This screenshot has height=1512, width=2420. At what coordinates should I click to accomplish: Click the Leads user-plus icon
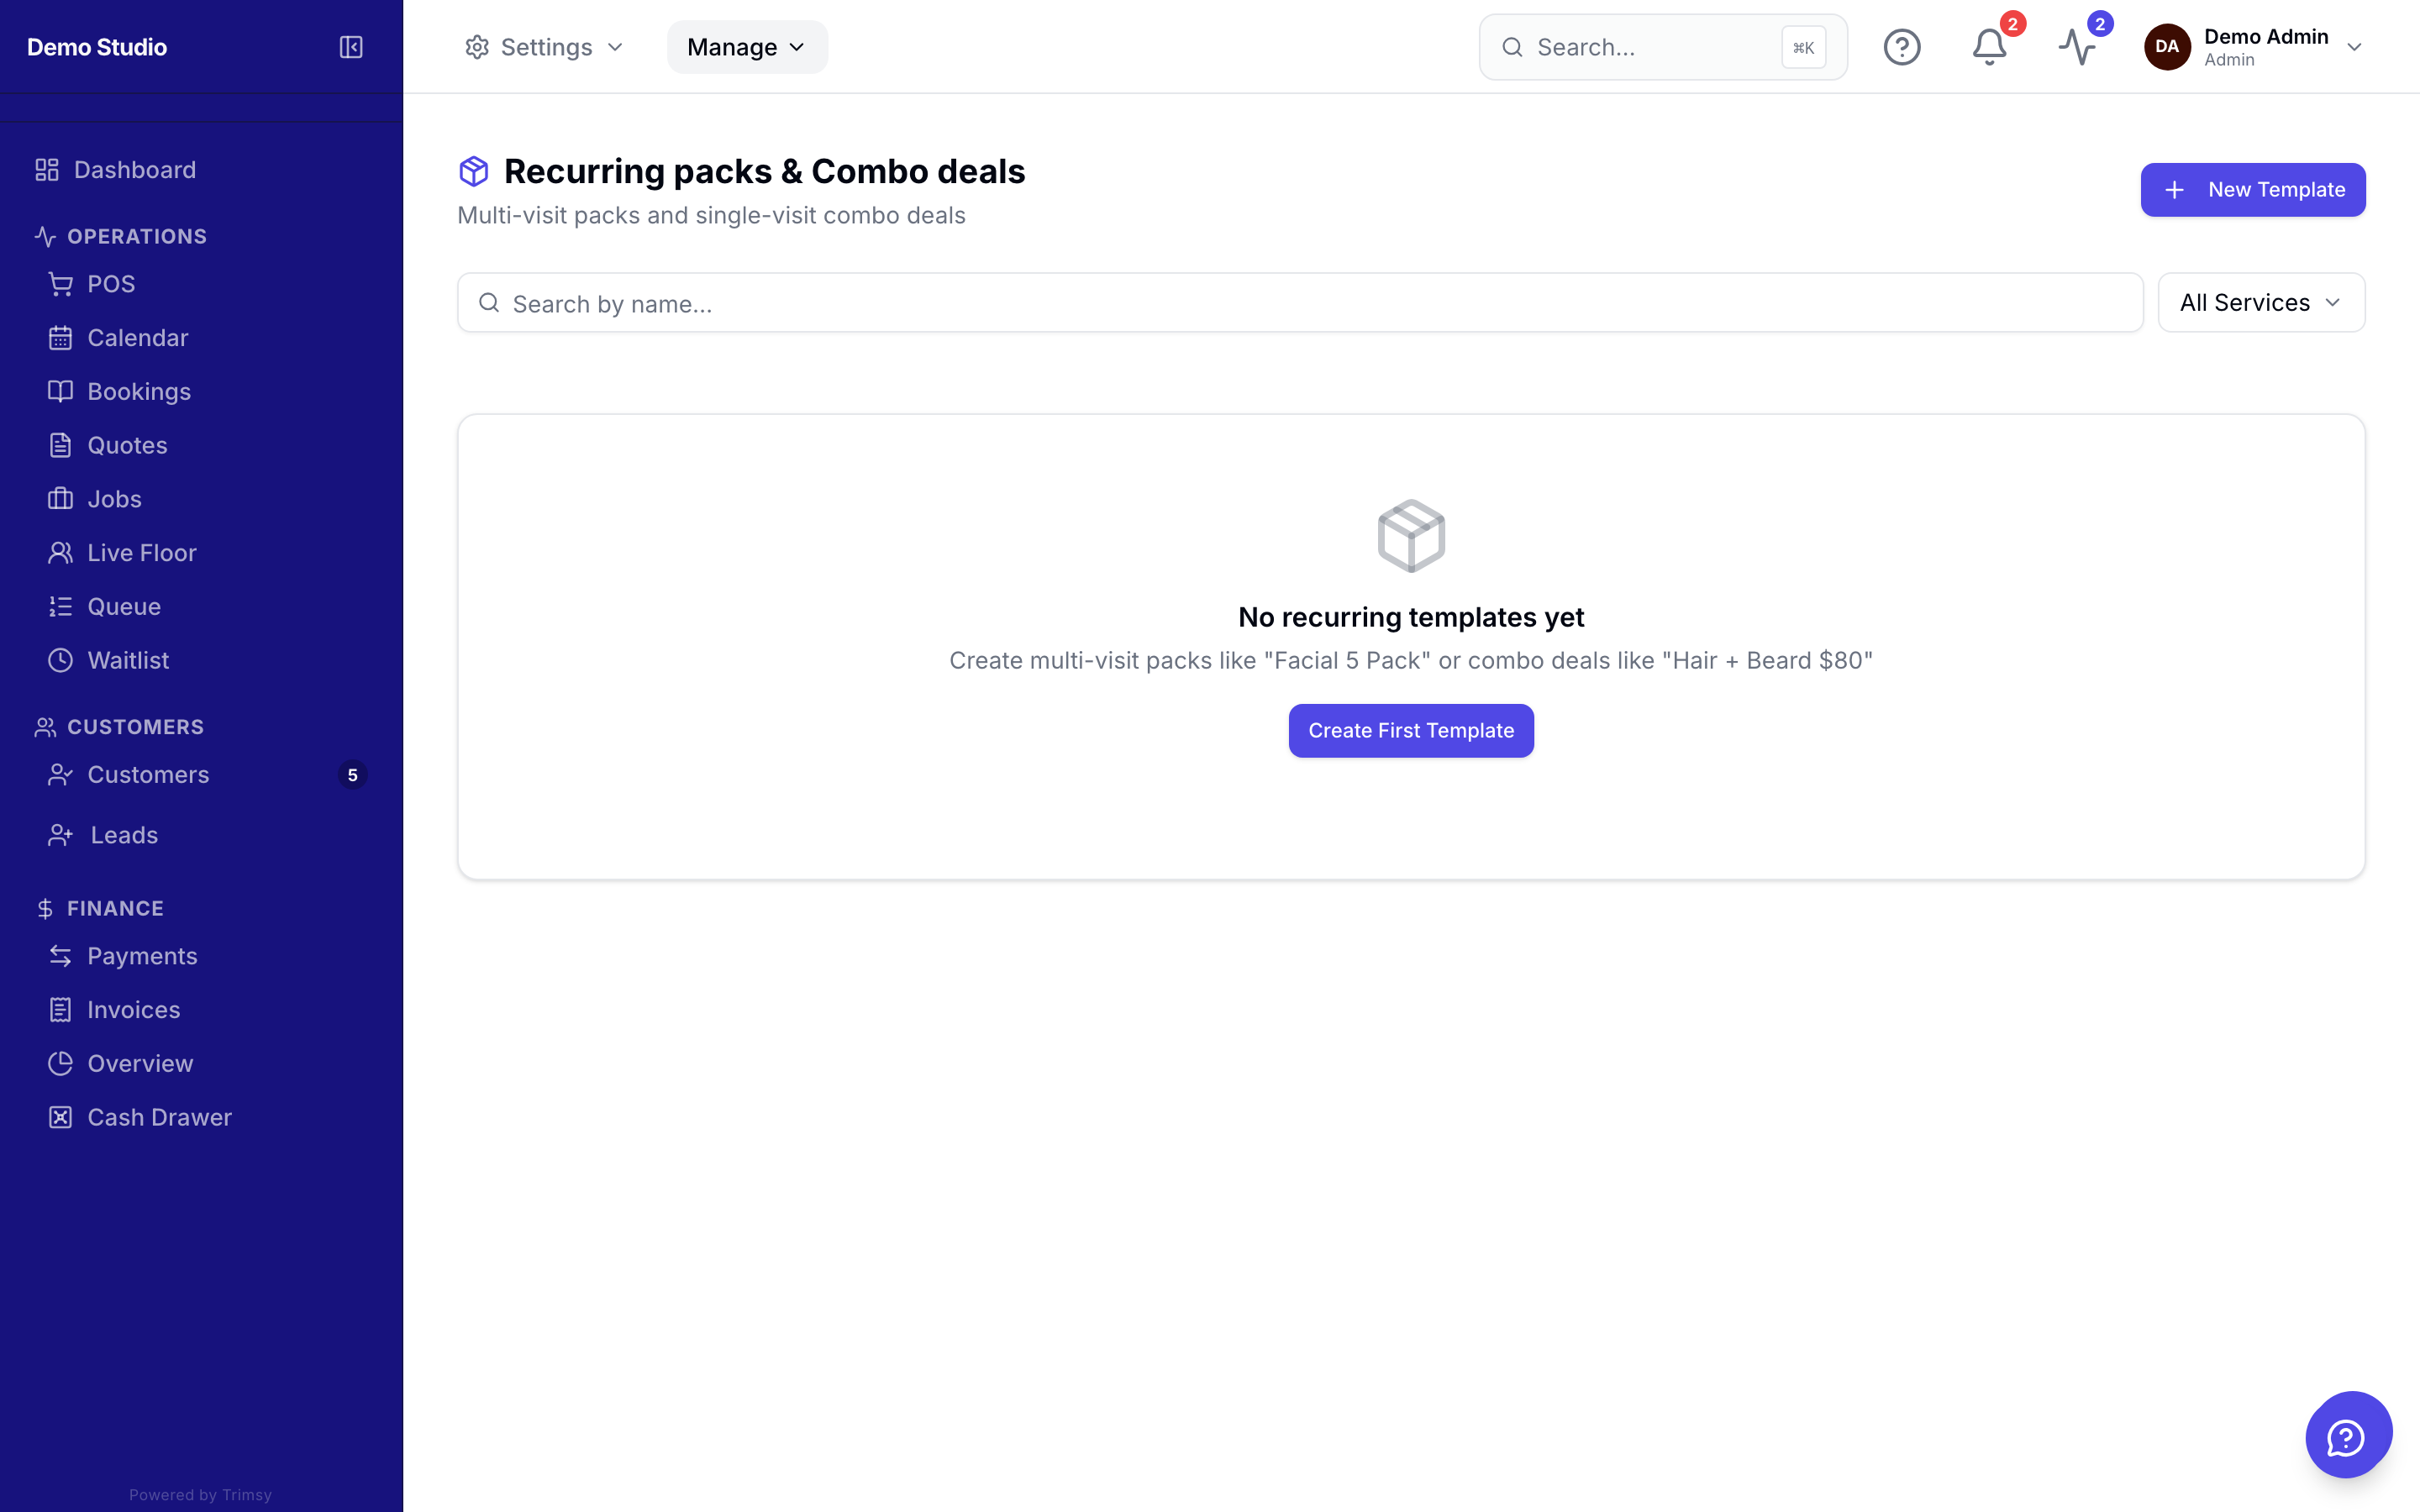click(60, 835)
